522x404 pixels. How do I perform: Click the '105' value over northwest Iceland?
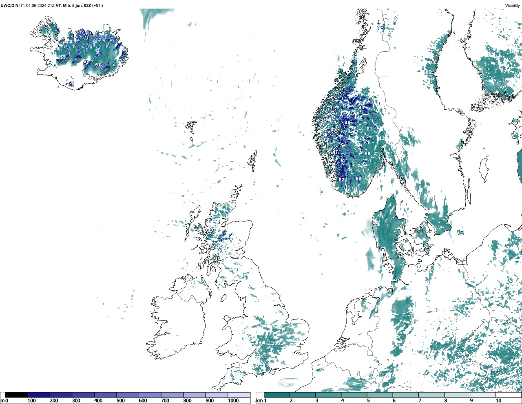pyautogui.click(x=51, y=34)
